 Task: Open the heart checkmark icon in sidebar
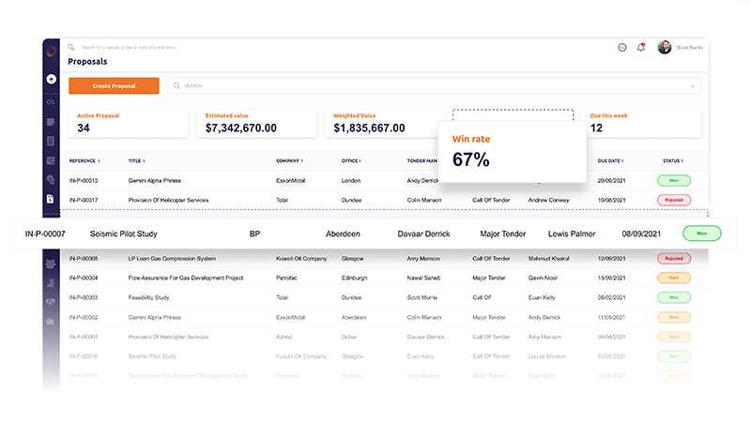[x=51, y=302]
